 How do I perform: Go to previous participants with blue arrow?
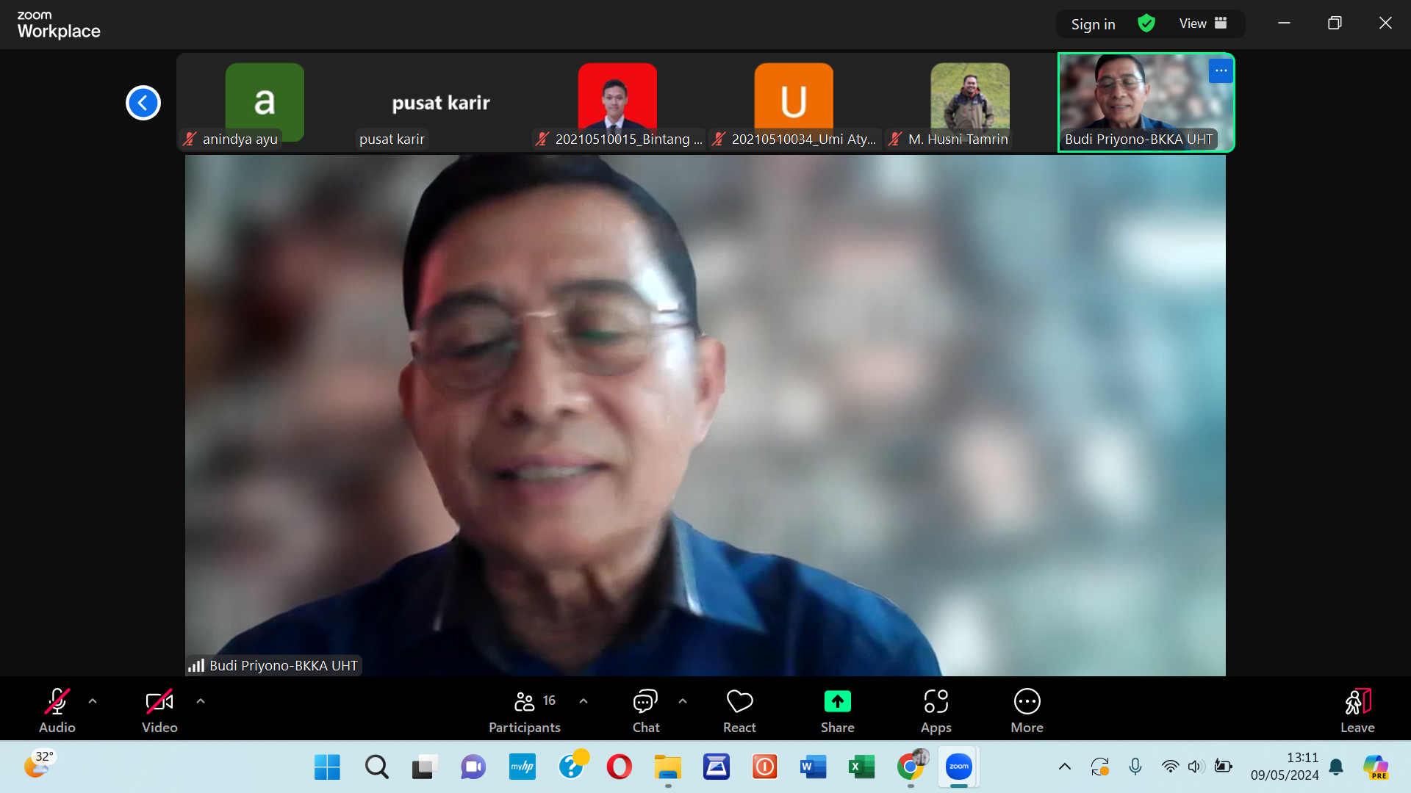tap(143, 103)
